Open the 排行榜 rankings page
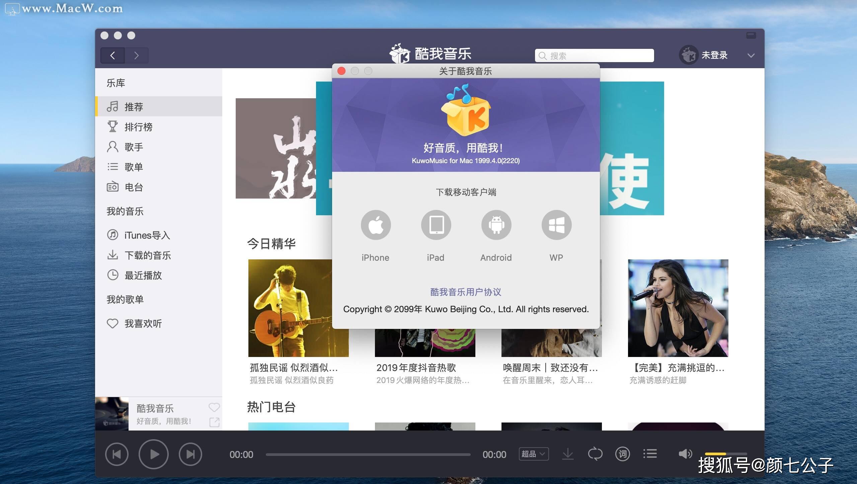Screen dimensions: 857x484 [x=159, y=127]
